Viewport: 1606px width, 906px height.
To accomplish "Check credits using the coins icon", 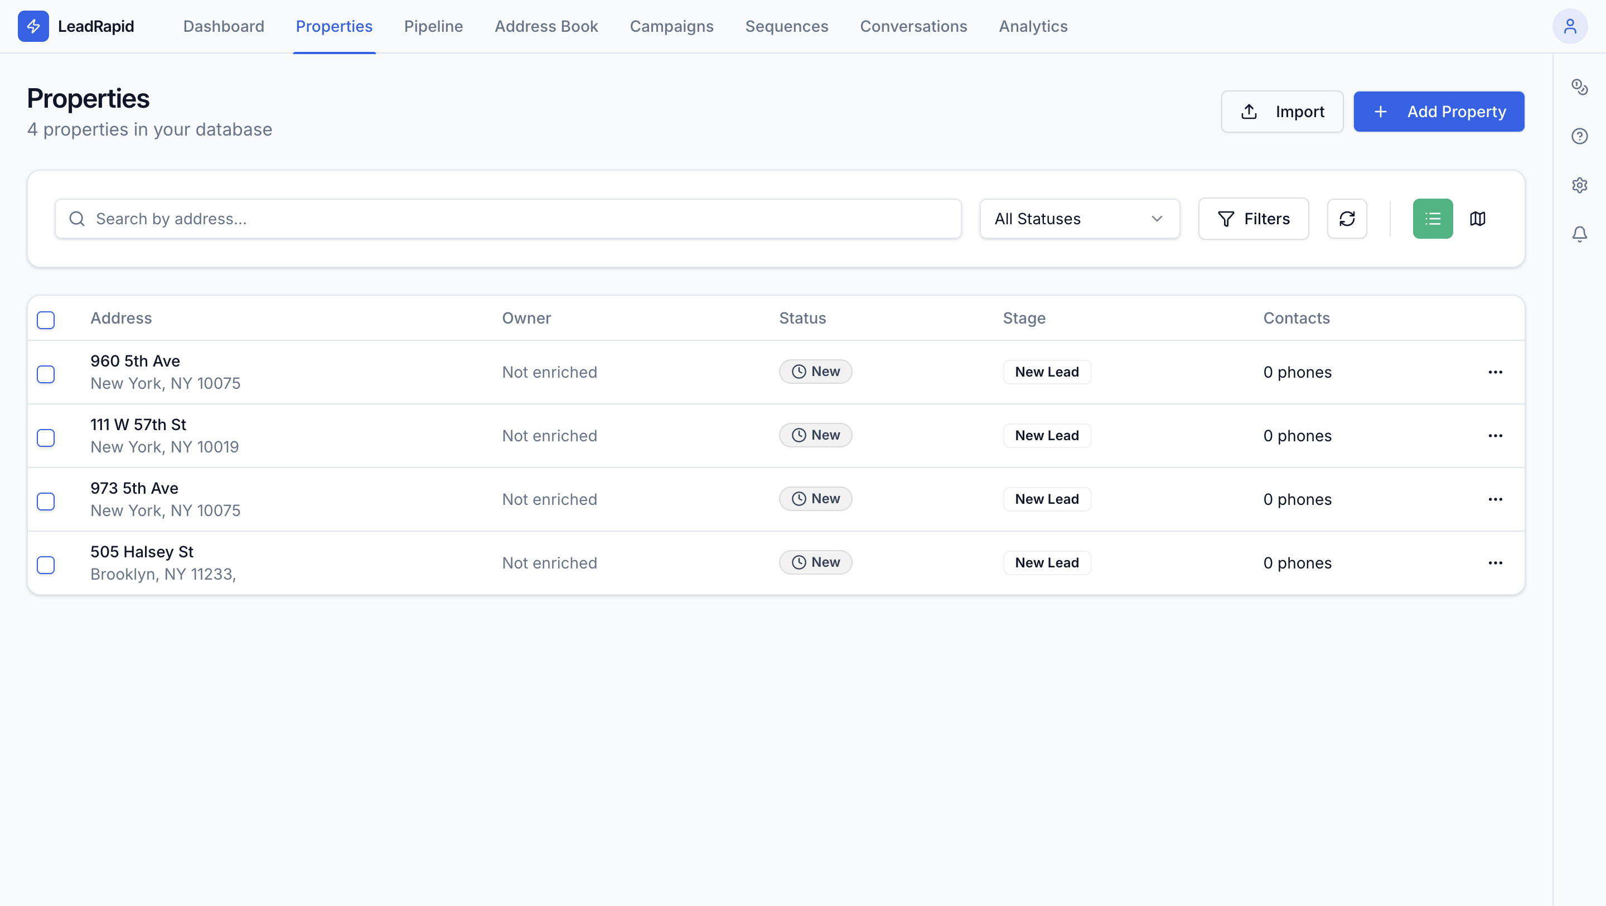I will tap(1580, 87).
